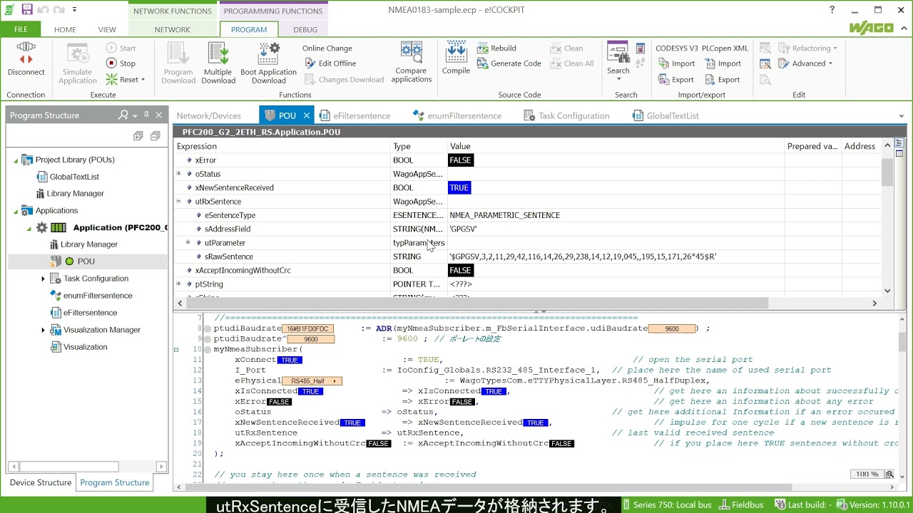Click TRUE value of xNewSentenceReceived
Screen dimensions: 913x513
(x=459, y=188)
